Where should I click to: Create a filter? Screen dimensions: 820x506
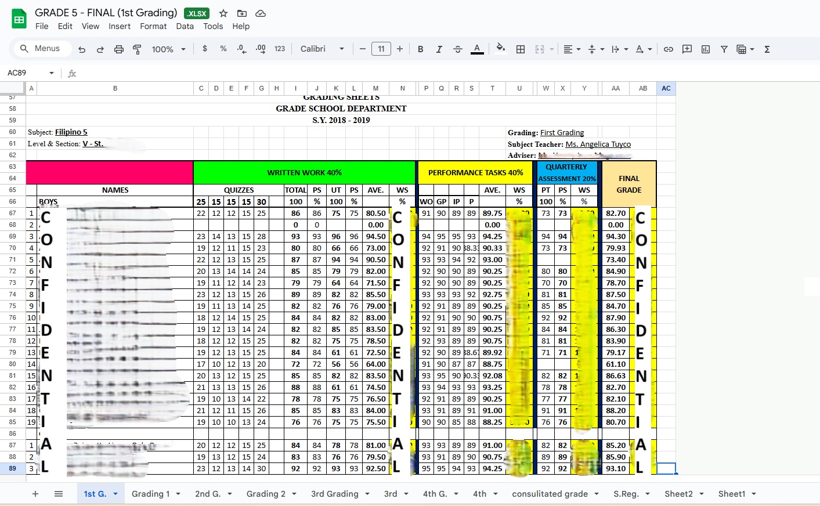724,49
